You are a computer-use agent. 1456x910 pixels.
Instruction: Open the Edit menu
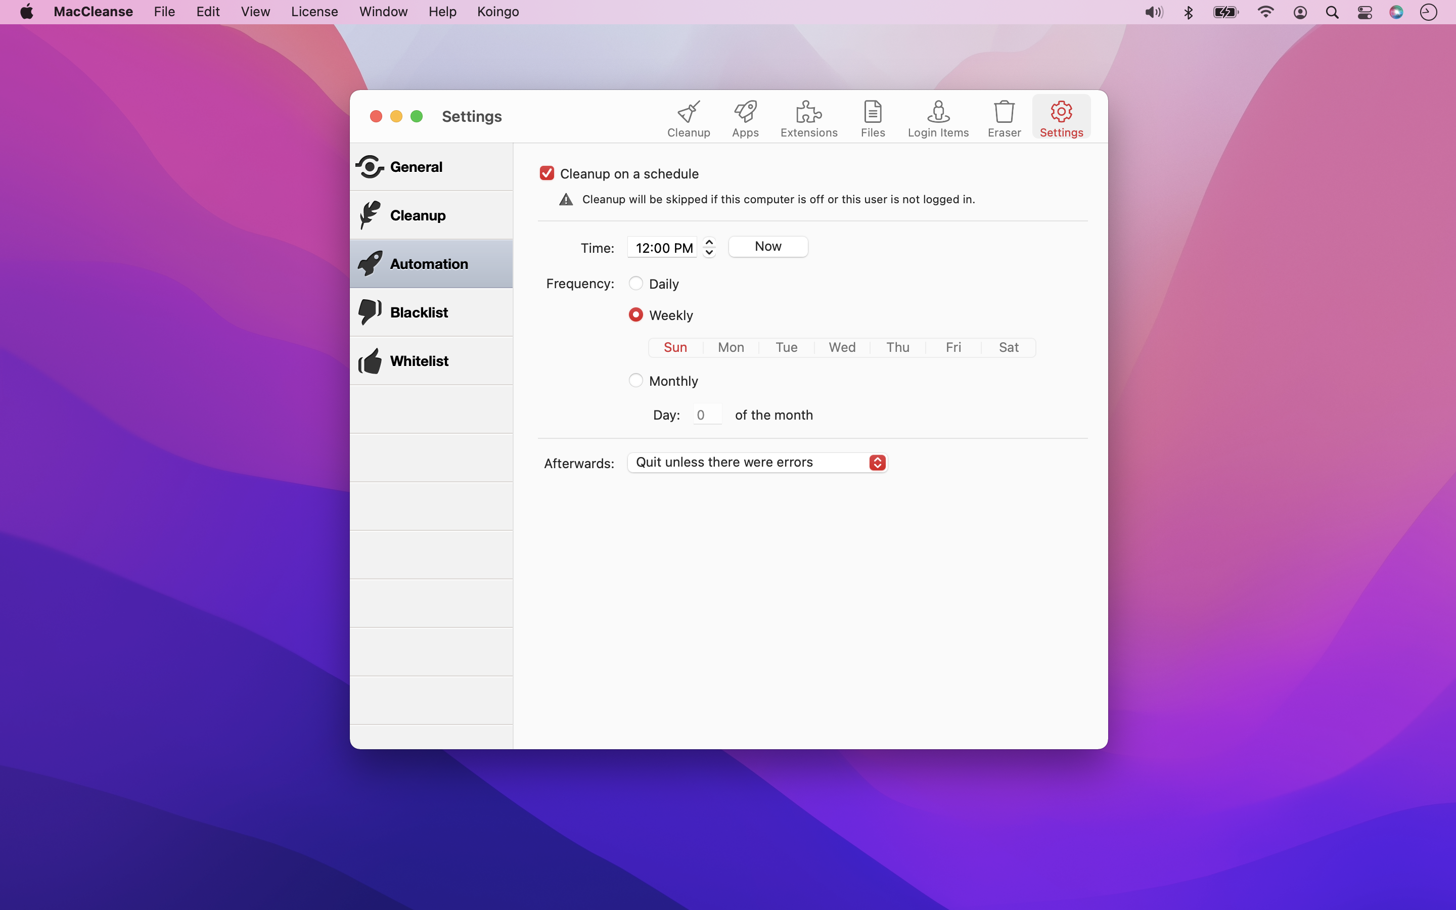pos(208,12)
